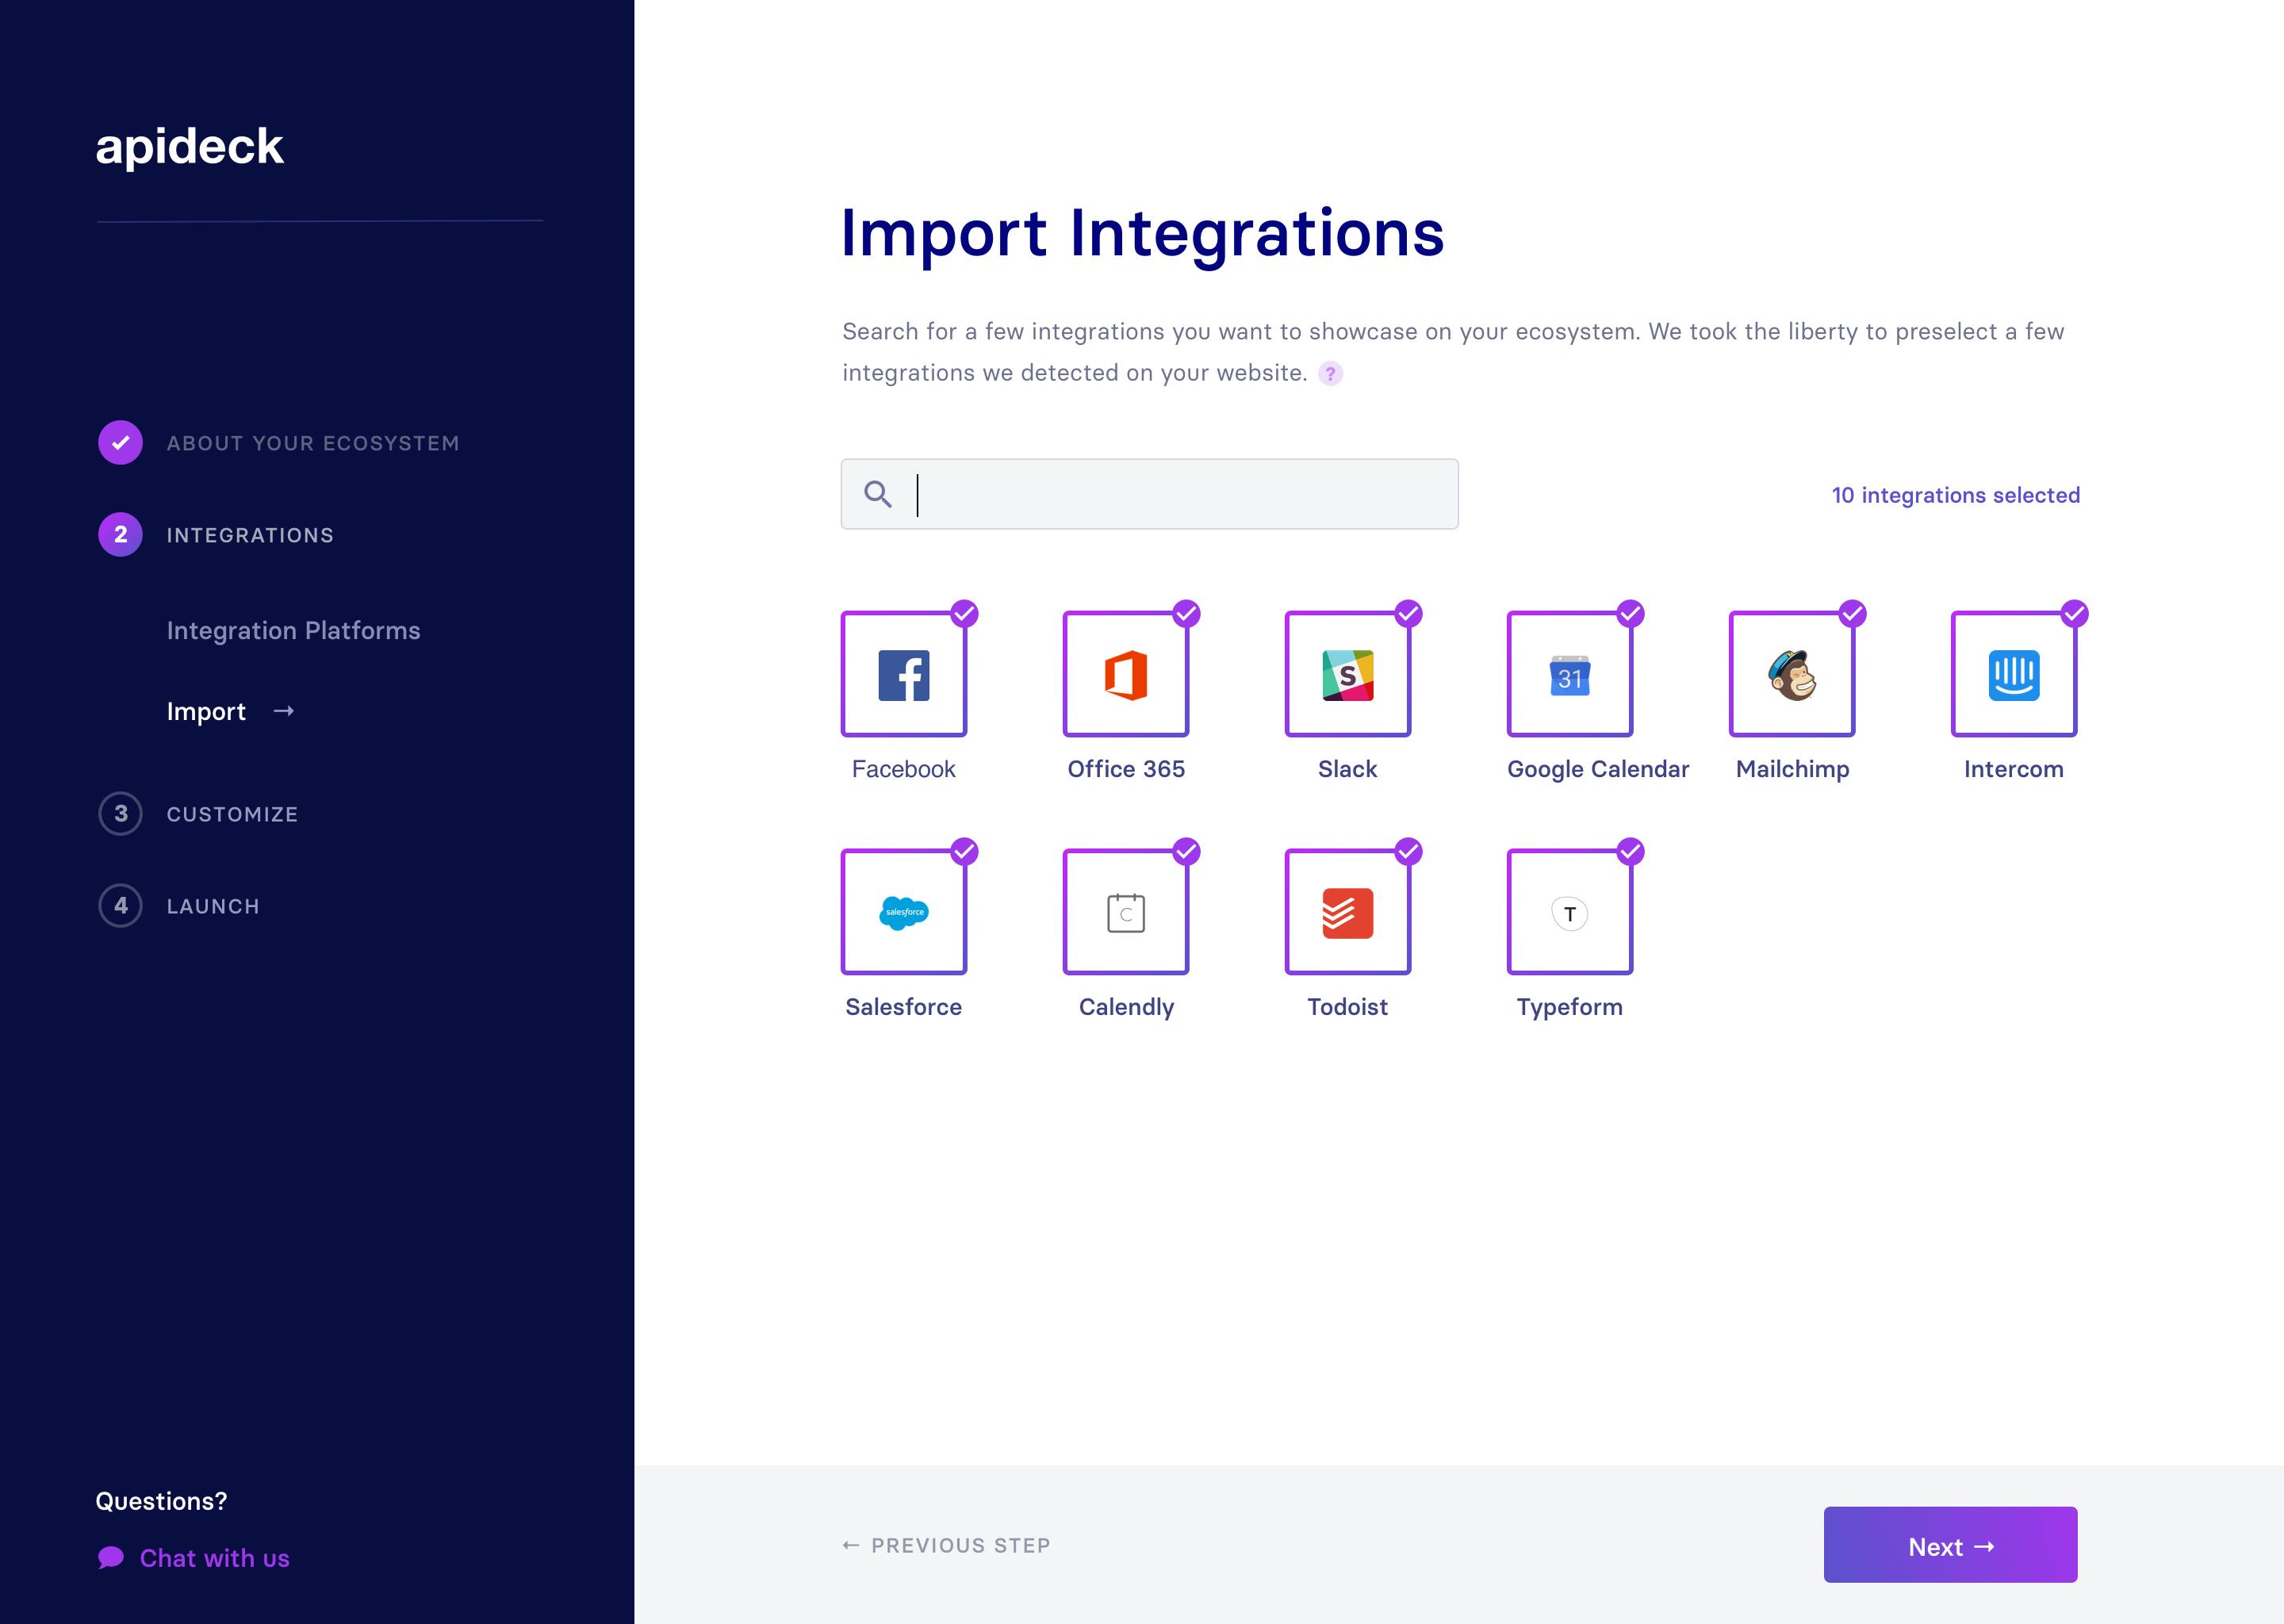Click the Office 365 label text
This screenshot has width=2284, height=1624.
pos(1126,769)
